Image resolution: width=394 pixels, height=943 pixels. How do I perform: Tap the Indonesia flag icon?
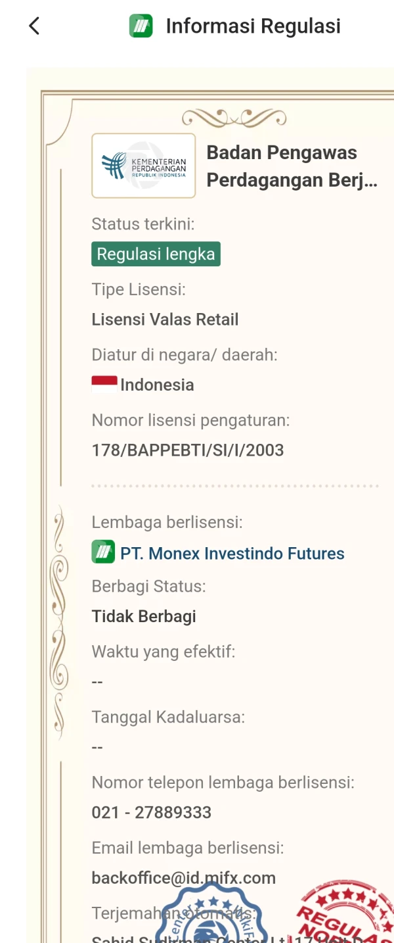click(x=104, y=385)
